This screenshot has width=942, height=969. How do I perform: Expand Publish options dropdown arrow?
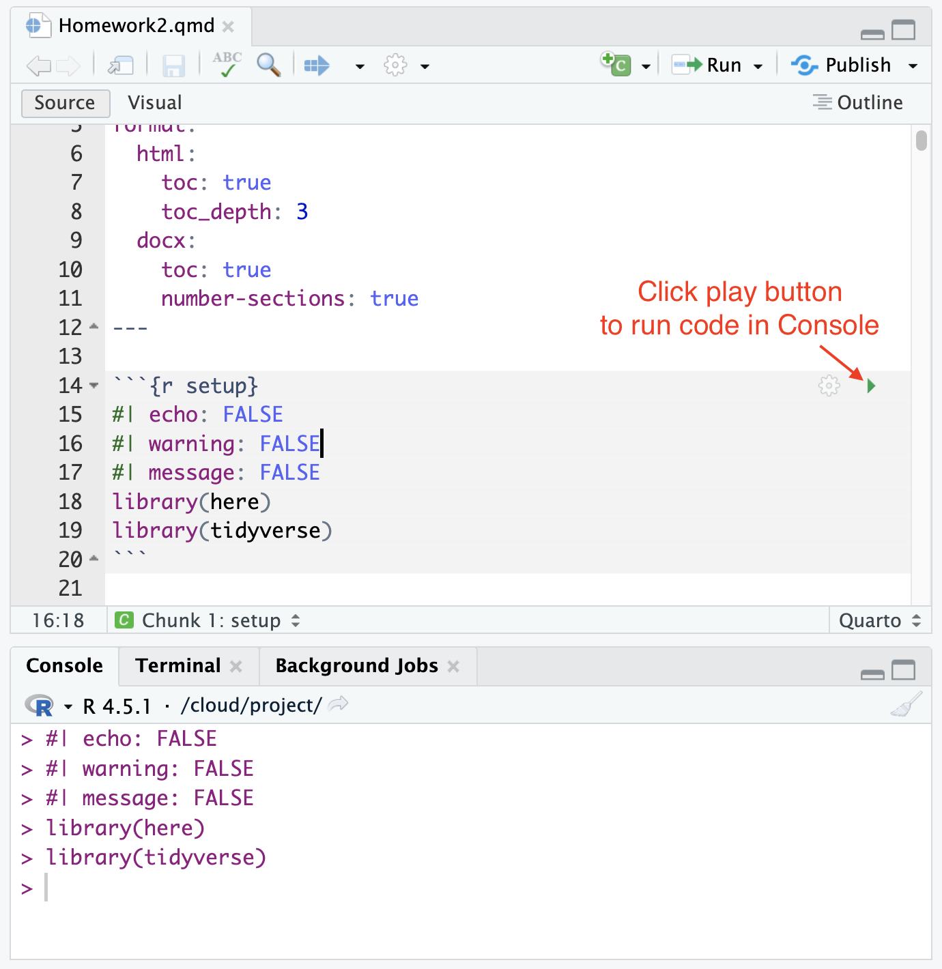(913, 67)
